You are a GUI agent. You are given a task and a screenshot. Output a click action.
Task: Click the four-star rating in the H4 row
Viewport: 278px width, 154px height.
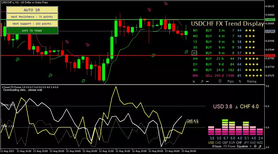click(251, 59)
